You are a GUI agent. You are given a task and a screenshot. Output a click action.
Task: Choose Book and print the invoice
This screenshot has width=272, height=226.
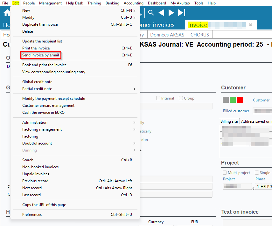point(44,65)
